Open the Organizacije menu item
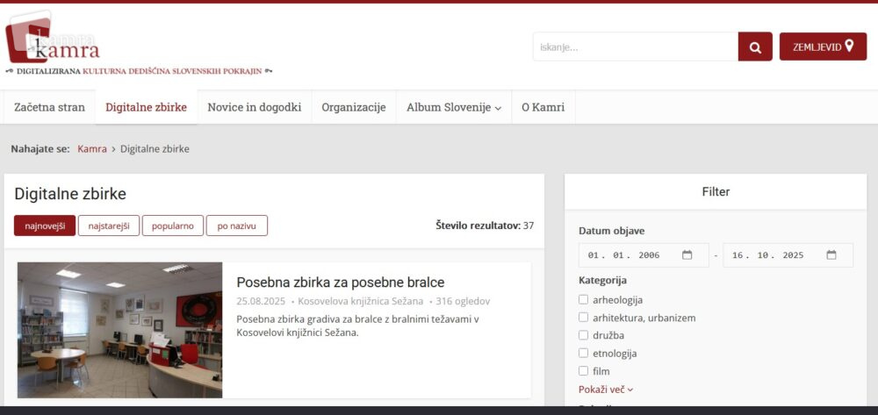The image size is (878, 415). point(353,108)
